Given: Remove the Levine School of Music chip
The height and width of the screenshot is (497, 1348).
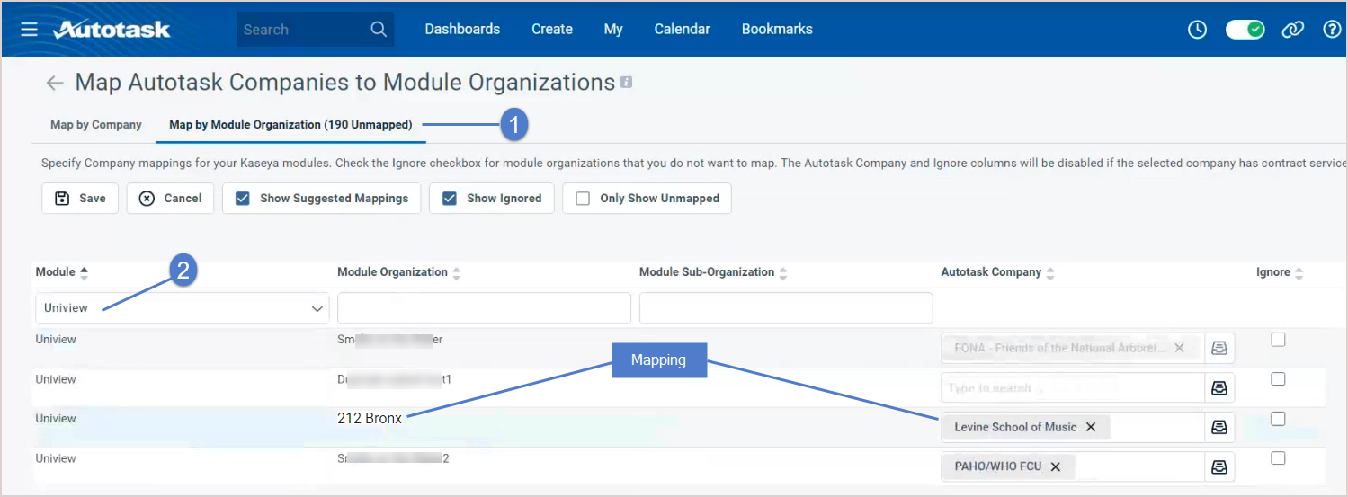Looking at the screenshot, I should click(1091, 427).
